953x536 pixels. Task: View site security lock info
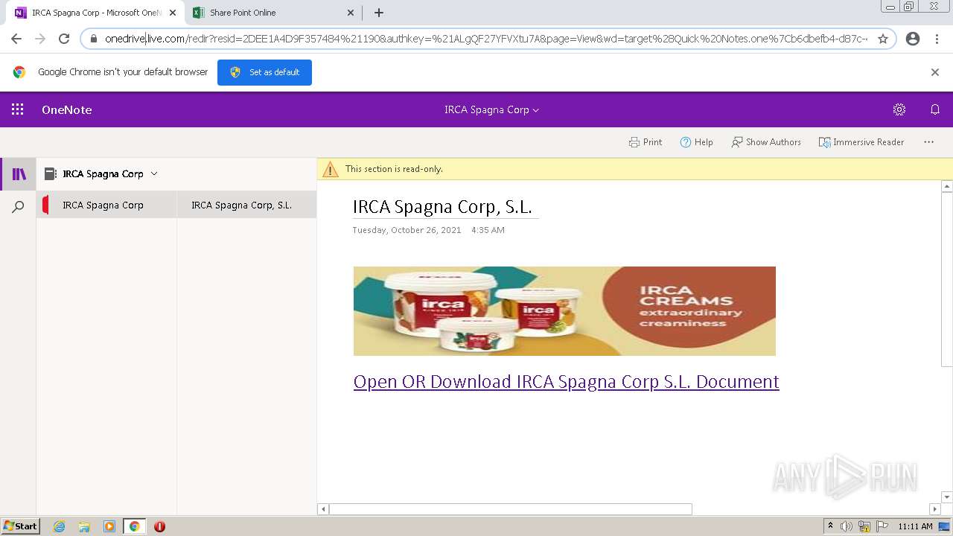[x=94, y=39]
